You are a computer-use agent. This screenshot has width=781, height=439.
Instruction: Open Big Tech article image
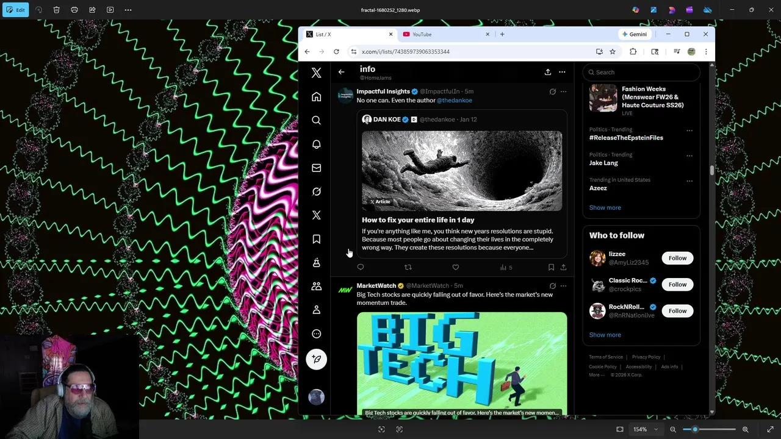click(462, 364)
